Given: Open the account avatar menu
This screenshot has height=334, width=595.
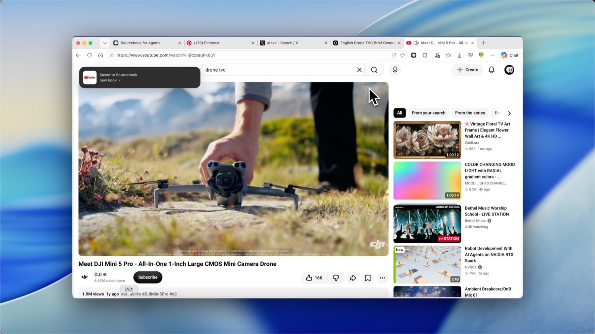Looking at the screenshot, I should click(x=509, y=70).
